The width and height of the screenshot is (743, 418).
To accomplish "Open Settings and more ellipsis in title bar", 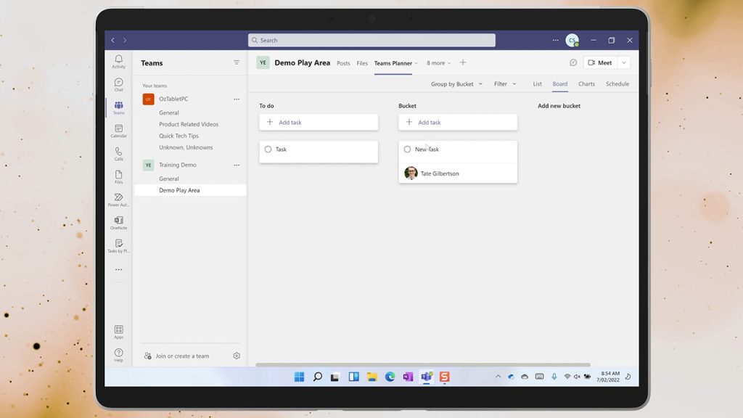I will [555, 41].
